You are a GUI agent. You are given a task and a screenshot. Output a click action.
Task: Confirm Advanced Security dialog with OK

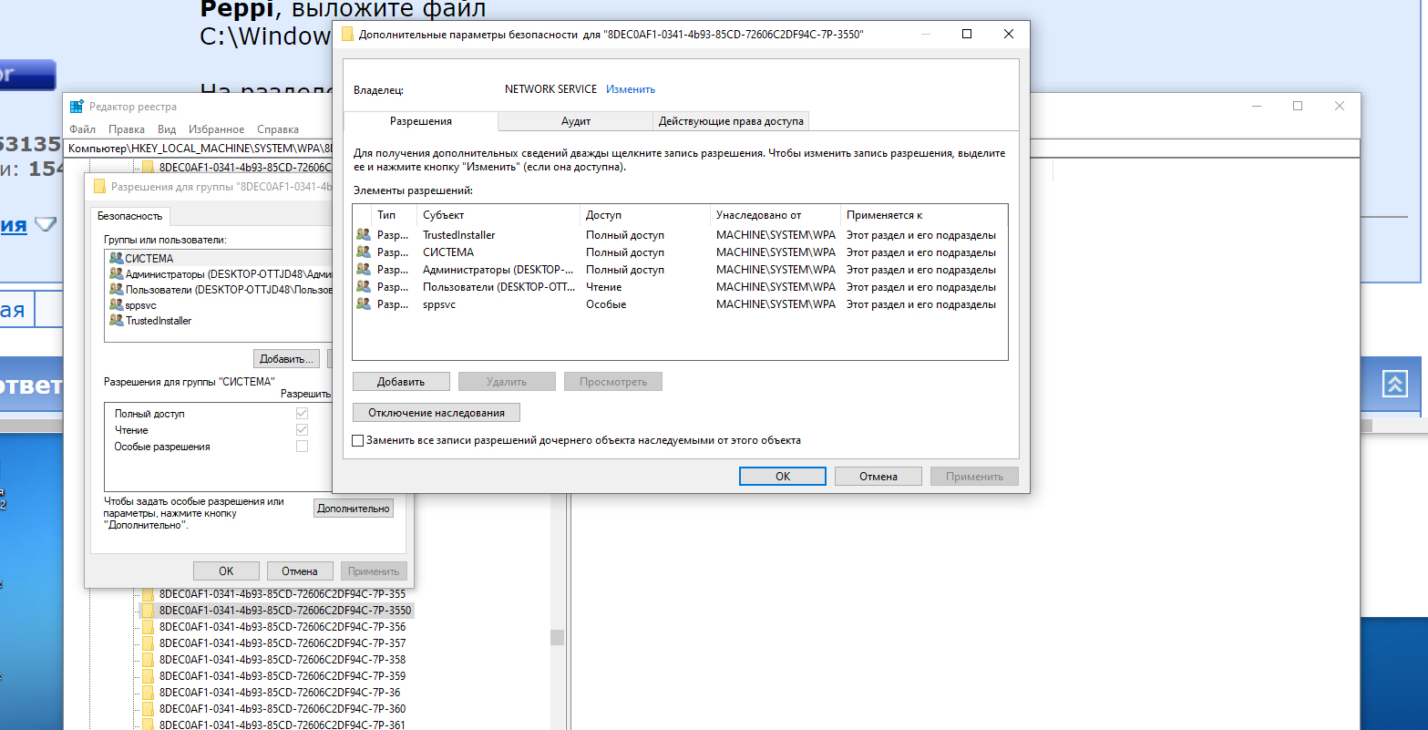point(783,477)
